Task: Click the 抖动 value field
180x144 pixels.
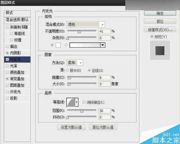Action: coord(105,117)
